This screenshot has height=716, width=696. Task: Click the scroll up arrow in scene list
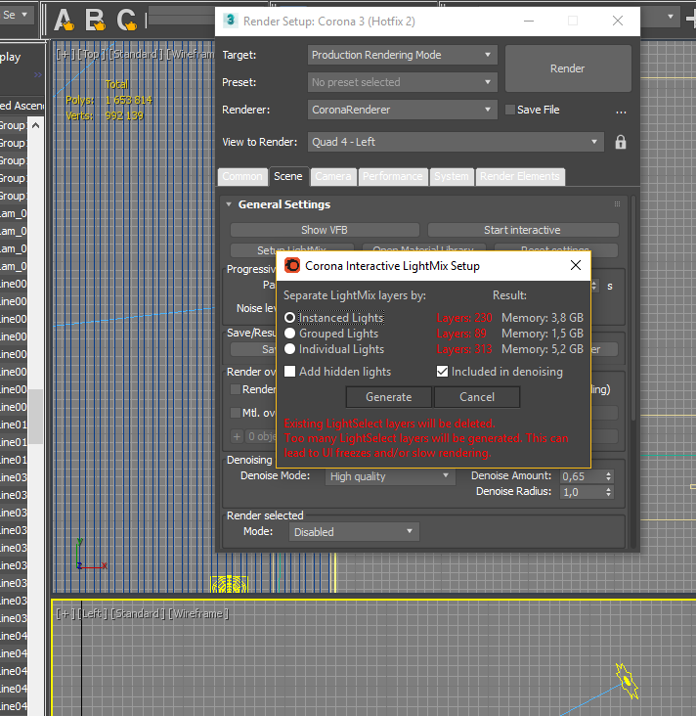pos(35,125)
